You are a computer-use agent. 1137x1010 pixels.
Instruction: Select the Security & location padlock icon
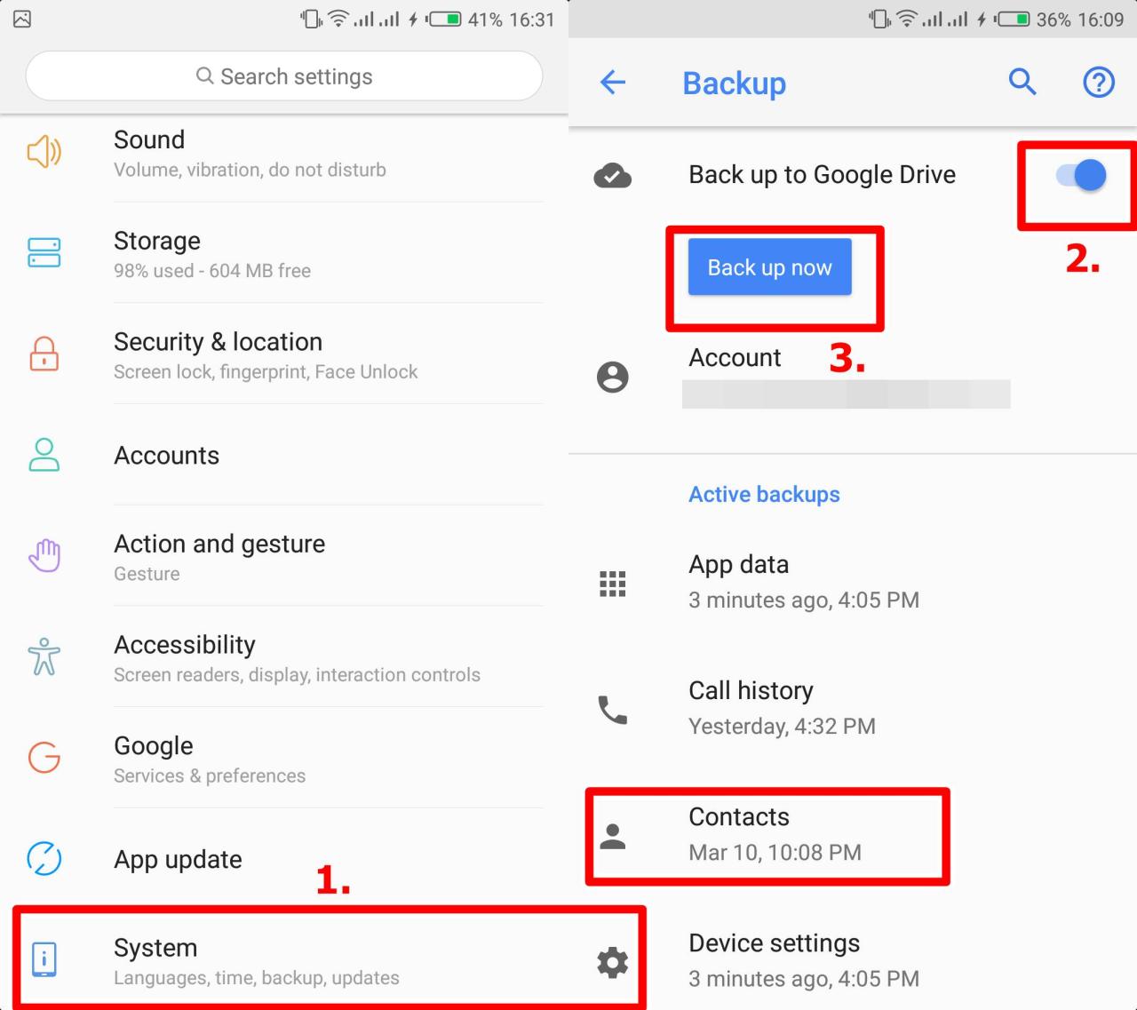tap(44, 354)
